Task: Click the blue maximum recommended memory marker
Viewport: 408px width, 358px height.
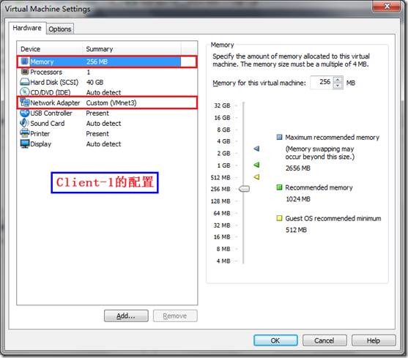Action: (x=256, y=149)
